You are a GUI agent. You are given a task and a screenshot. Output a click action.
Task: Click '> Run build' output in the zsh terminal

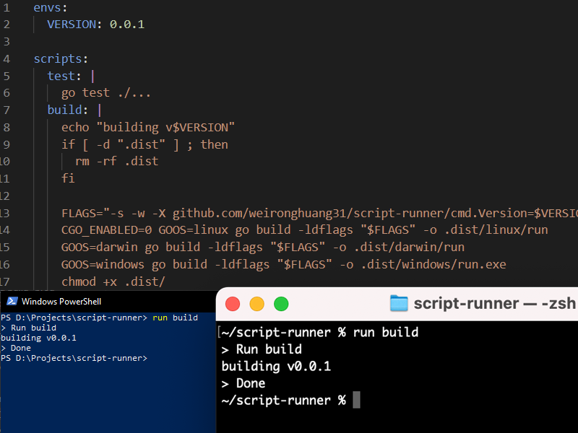[x=262, y=349]
